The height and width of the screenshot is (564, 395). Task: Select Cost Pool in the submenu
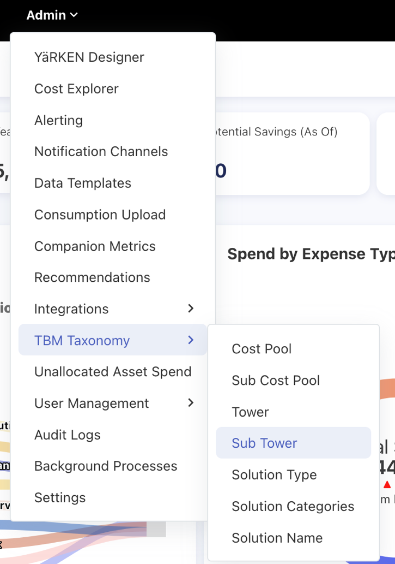[262, 349]
